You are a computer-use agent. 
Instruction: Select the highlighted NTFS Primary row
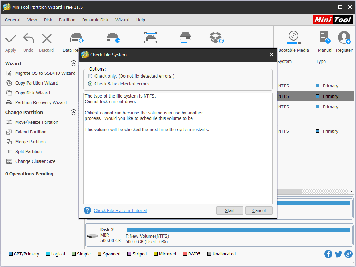coord(315,96)
